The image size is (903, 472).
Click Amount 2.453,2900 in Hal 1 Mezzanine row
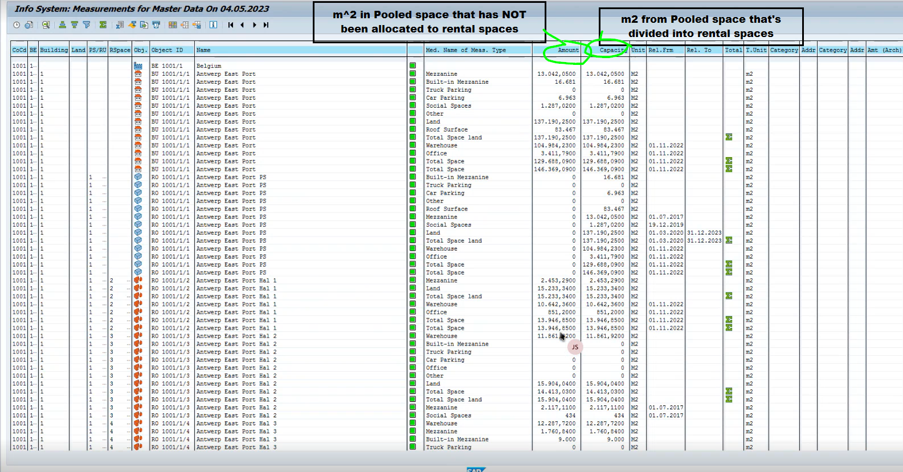pos(558,281)
